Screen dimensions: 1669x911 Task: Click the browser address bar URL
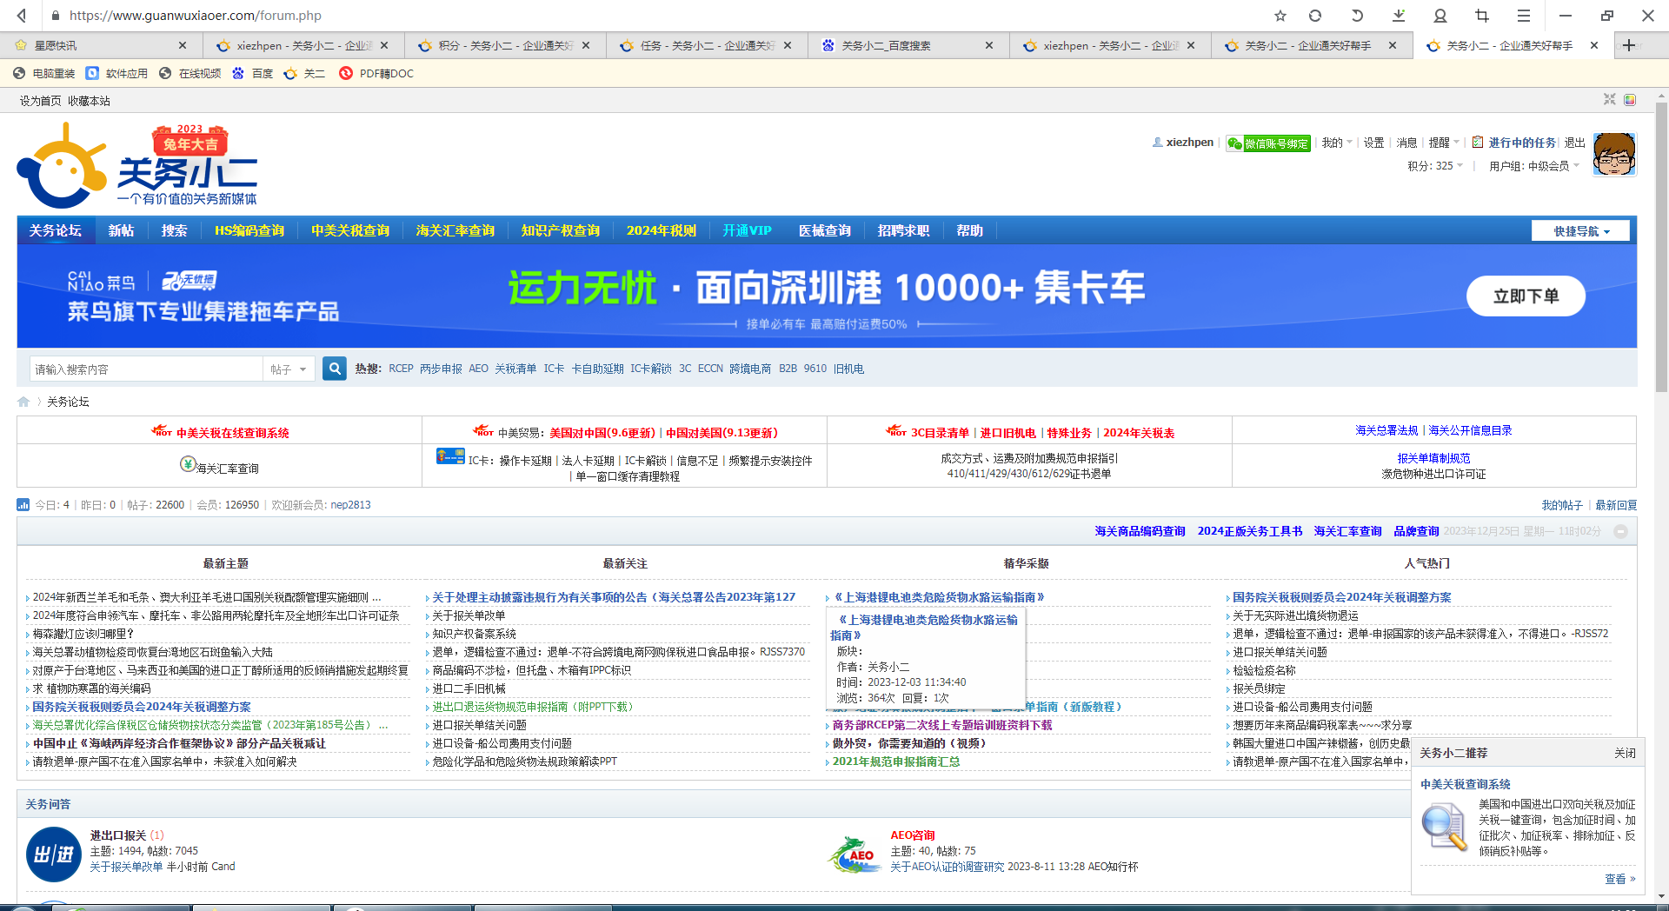(x=196, y=16)
